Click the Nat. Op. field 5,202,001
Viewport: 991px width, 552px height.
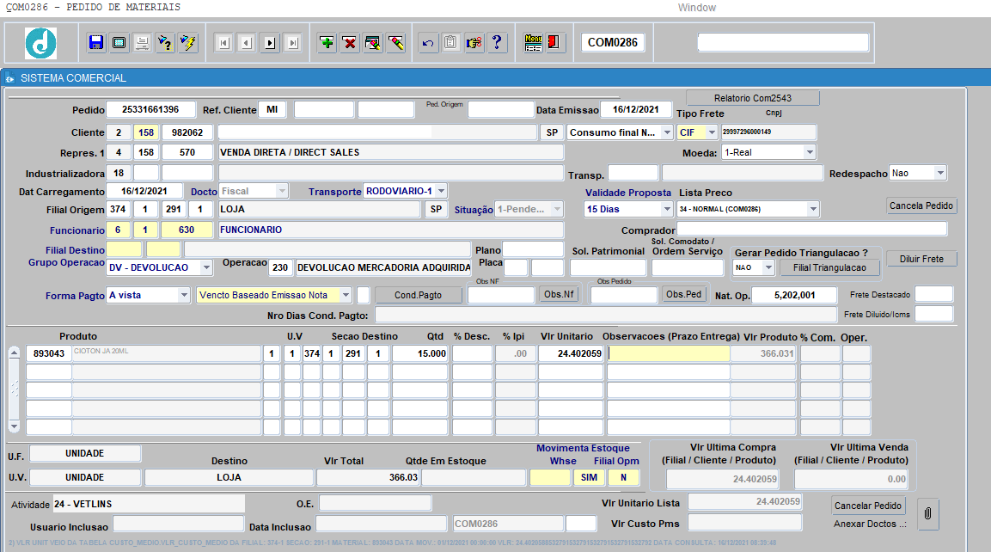pos(794,295)
